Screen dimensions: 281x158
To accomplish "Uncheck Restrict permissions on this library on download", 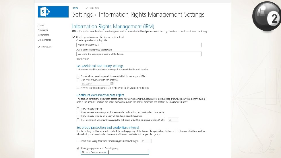I will tap(74, 37).
